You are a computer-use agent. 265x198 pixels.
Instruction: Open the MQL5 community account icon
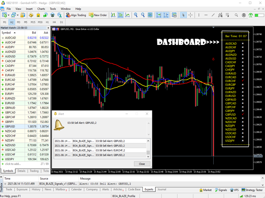point(60,15)
